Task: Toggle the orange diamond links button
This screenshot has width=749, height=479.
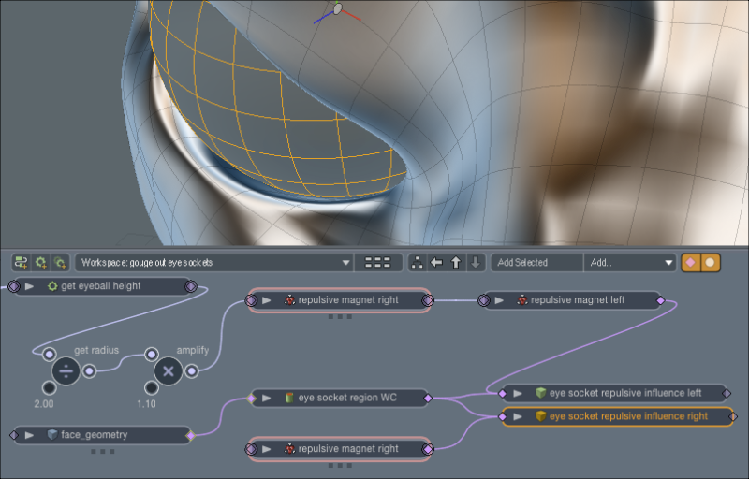Action: 691,262
